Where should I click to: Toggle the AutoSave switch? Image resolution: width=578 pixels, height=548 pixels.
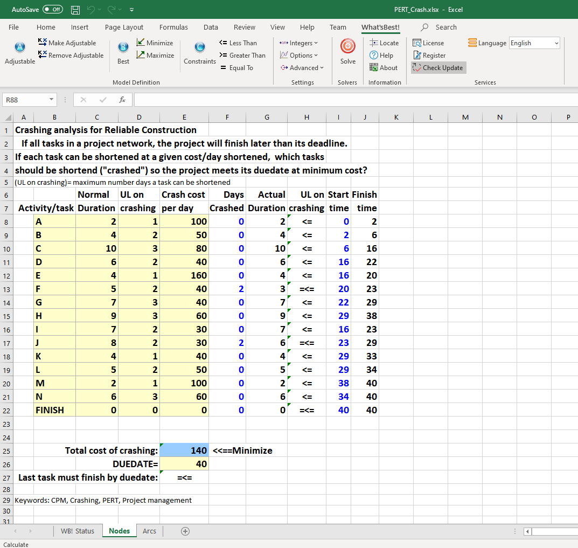tap(53, 10)
